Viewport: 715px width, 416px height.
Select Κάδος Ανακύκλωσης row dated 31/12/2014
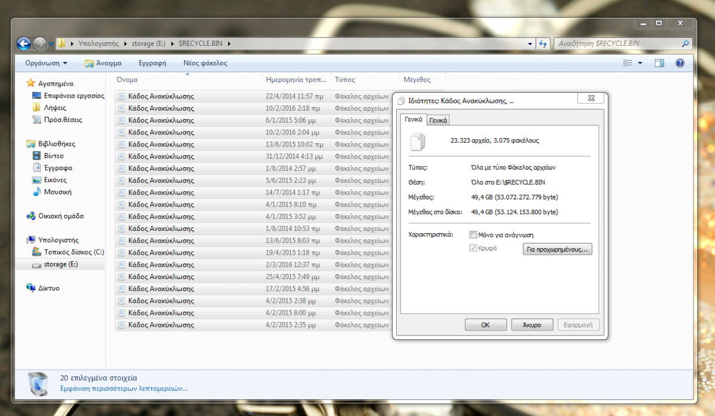pos(253,157)
